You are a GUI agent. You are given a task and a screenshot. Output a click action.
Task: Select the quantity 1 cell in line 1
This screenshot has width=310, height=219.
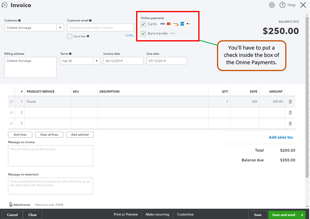[x=219, y=102]
